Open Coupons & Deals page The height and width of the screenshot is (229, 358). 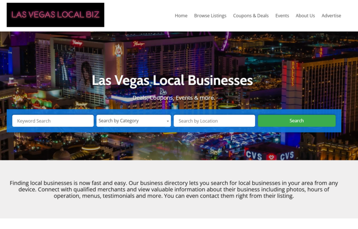251,16
